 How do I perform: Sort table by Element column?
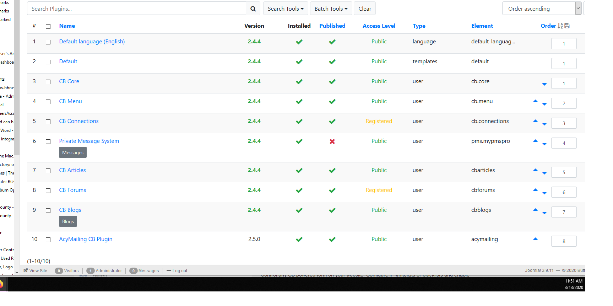pyautogui.click(x=482, y=26)
